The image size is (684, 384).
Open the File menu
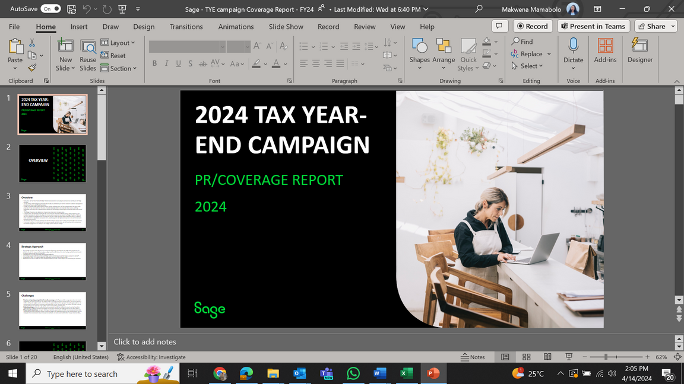coord(14,27)
